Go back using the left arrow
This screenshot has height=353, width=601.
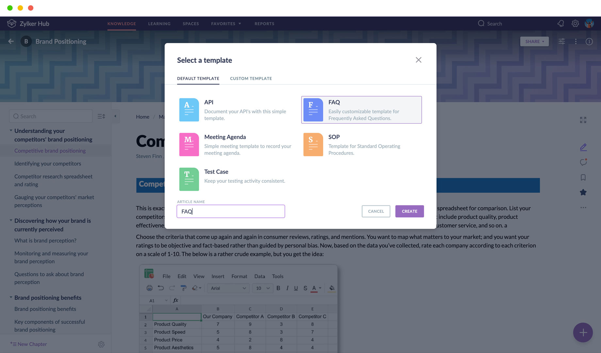(11, 42)
